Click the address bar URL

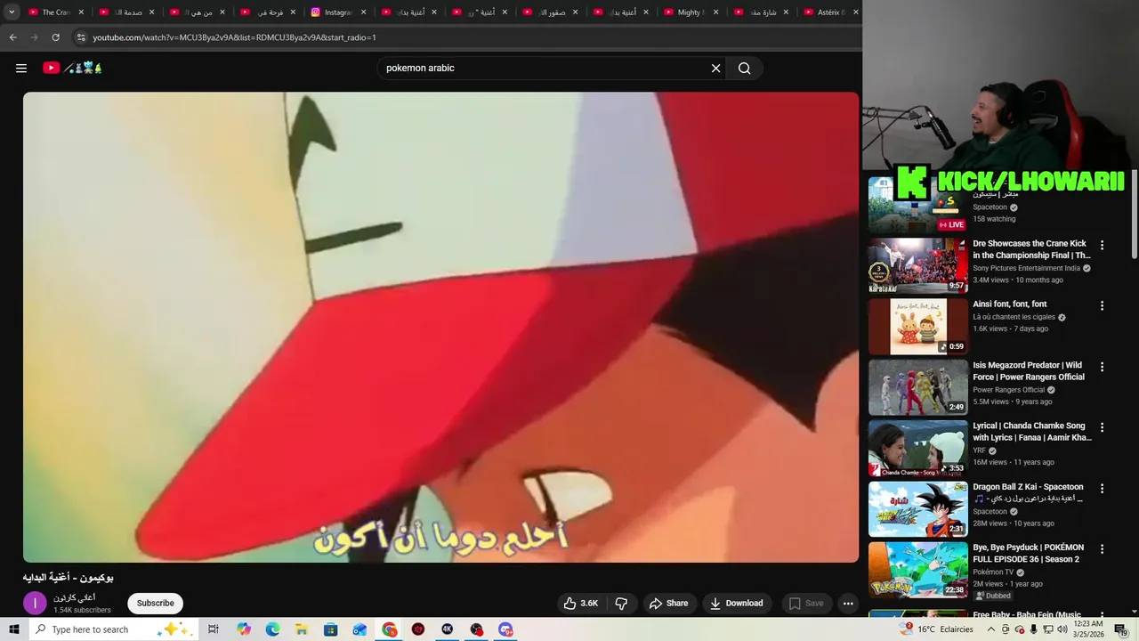click(x=234, y=37)
